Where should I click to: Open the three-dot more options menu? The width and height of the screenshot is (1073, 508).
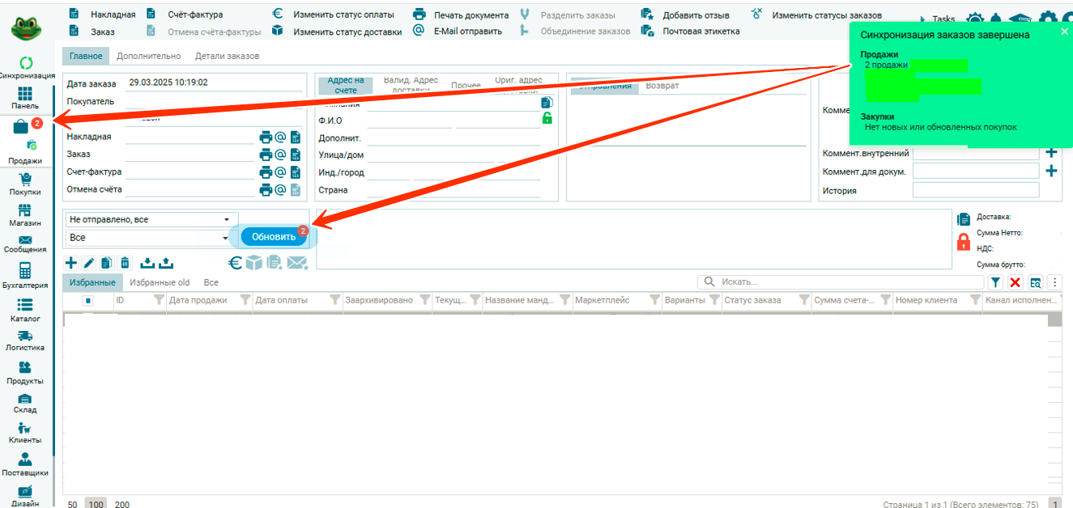1054,282
